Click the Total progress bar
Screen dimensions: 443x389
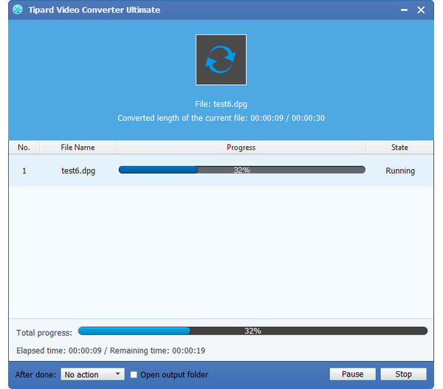pos(253,331)
